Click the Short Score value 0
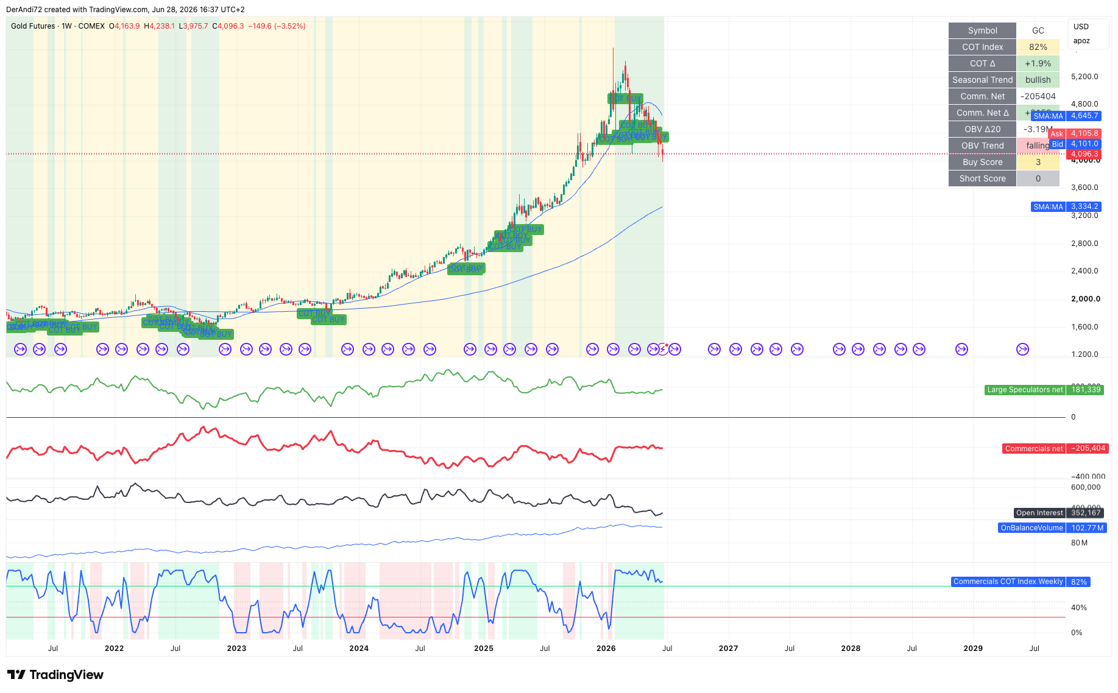 [1038, 178]
